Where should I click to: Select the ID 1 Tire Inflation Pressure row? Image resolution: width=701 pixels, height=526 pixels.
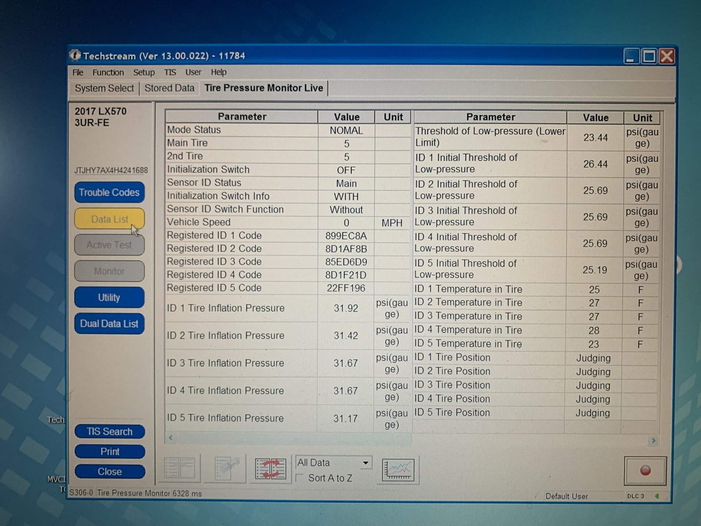tap(288, 308)
